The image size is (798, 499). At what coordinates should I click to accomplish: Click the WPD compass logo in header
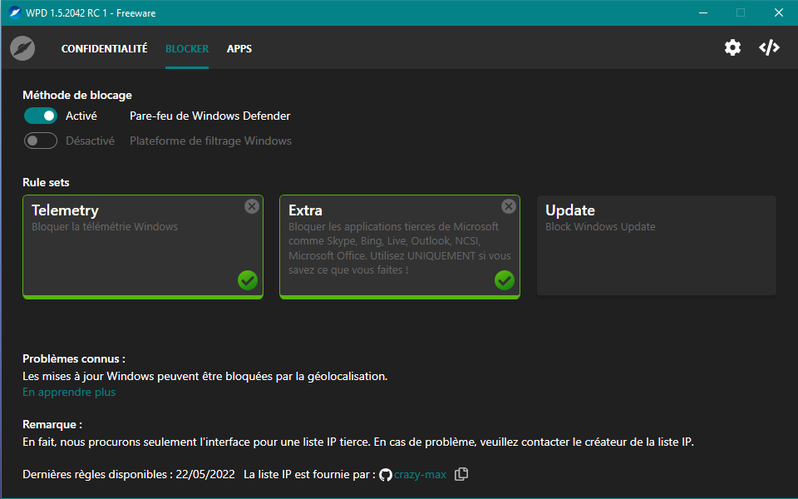tap(22, 48)
